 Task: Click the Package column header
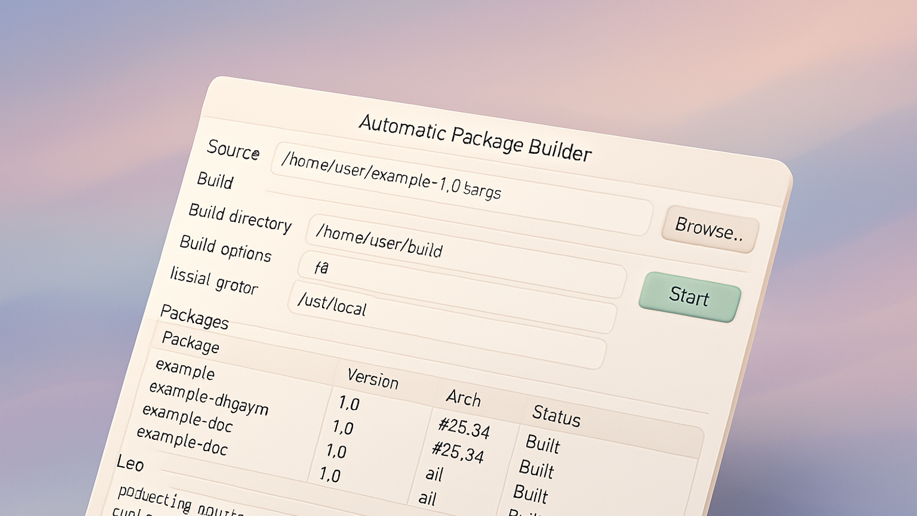[190, 342]
